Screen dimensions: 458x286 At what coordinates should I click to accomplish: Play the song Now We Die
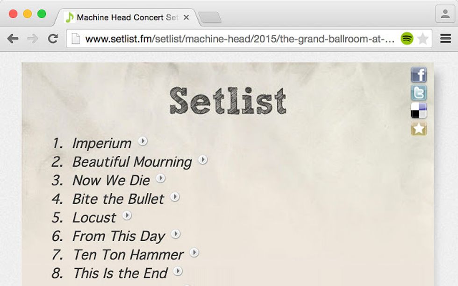pos(160,178)
